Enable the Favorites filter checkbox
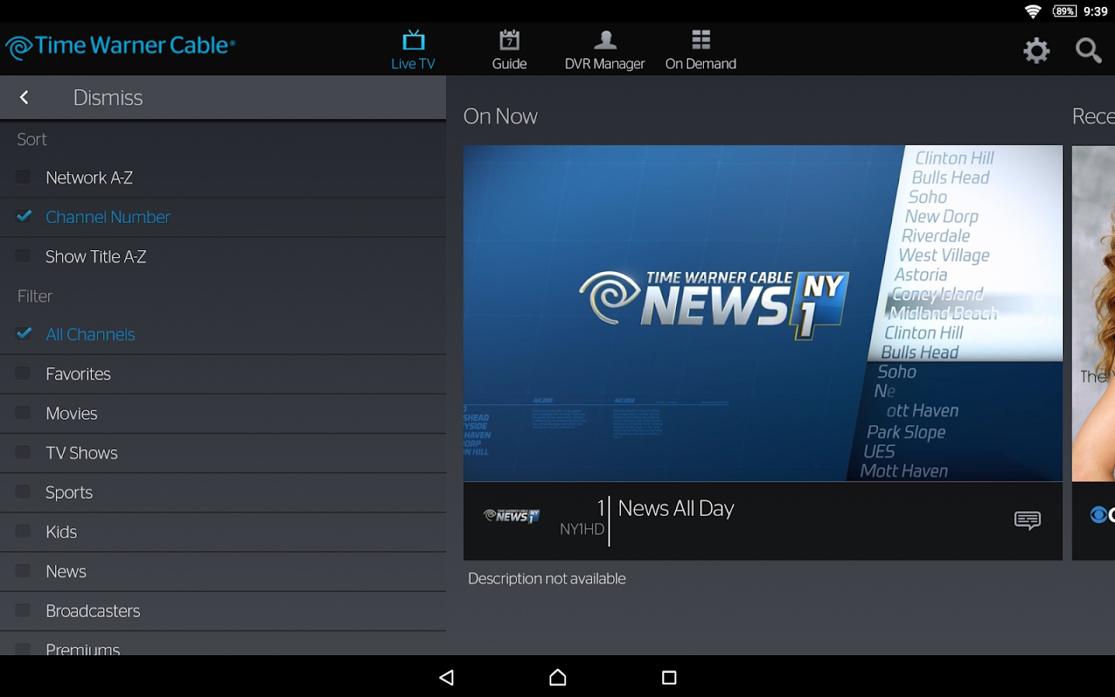This screenshot has height=697, width=1115. [23, 374]
